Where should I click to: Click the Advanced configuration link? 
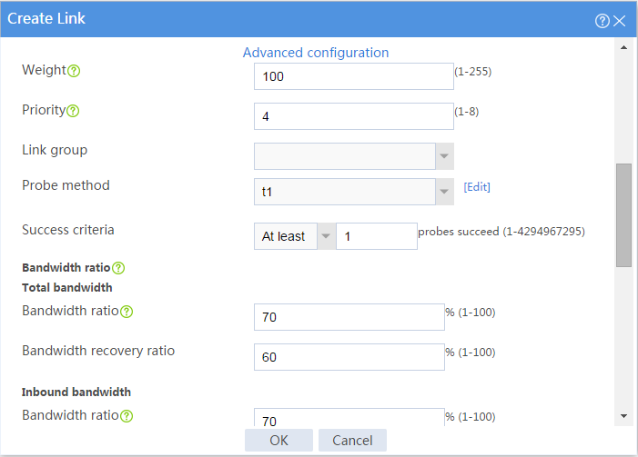click(x=316, y=53)
